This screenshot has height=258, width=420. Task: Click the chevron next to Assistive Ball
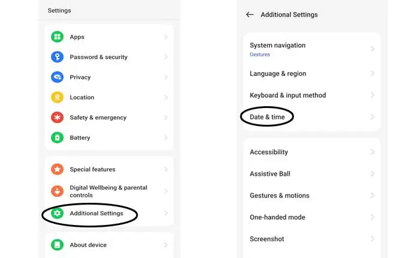pos(372,174)
